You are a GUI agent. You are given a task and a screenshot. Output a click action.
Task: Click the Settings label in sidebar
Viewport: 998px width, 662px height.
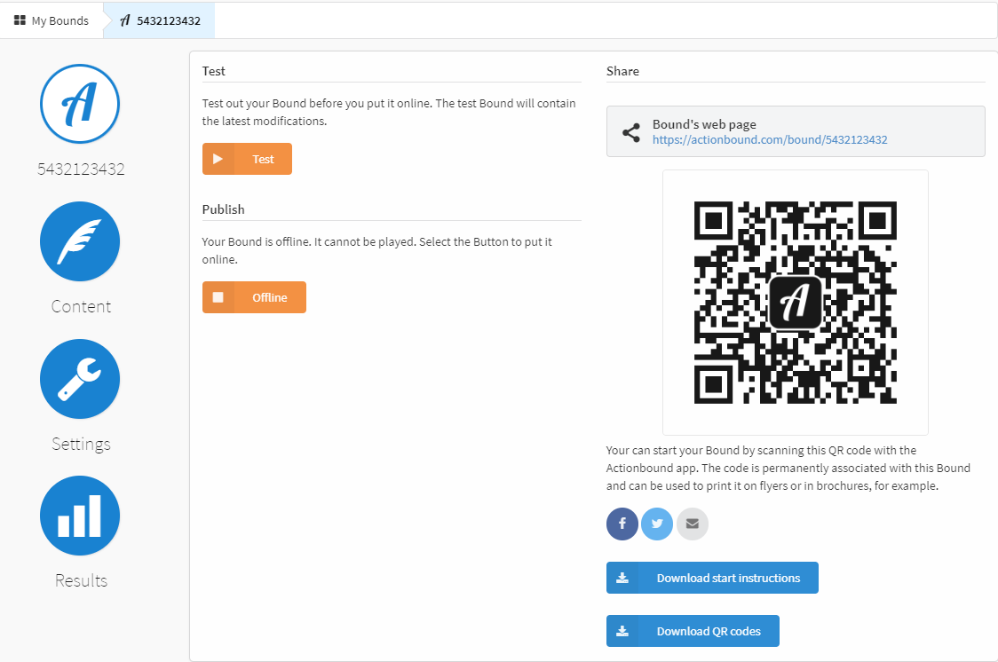point(81,444)
